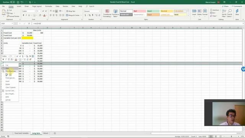Screen dimensions: 245x138
Task: Choose Row Height in the context menu
Action: 10,94
